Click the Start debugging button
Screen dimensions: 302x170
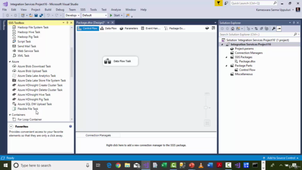115,16
